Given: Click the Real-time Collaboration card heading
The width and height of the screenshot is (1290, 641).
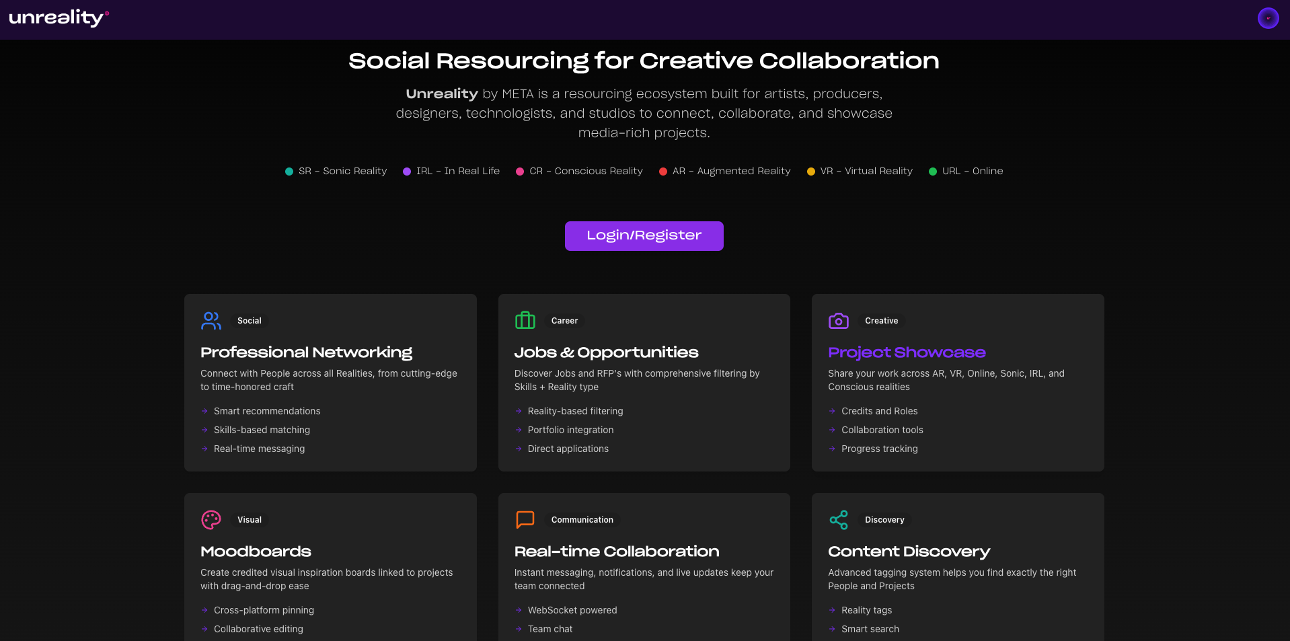Looking at the screenshot, I should [x=616, y=552].
